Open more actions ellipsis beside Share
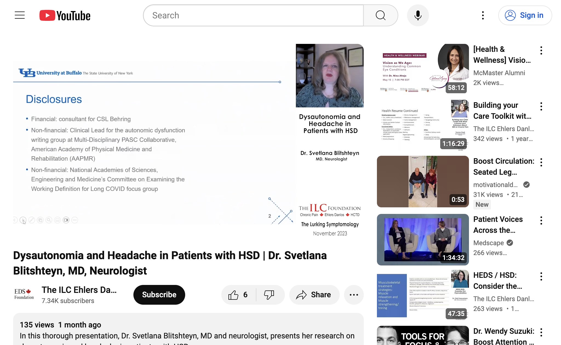 (x=354, y=295)
